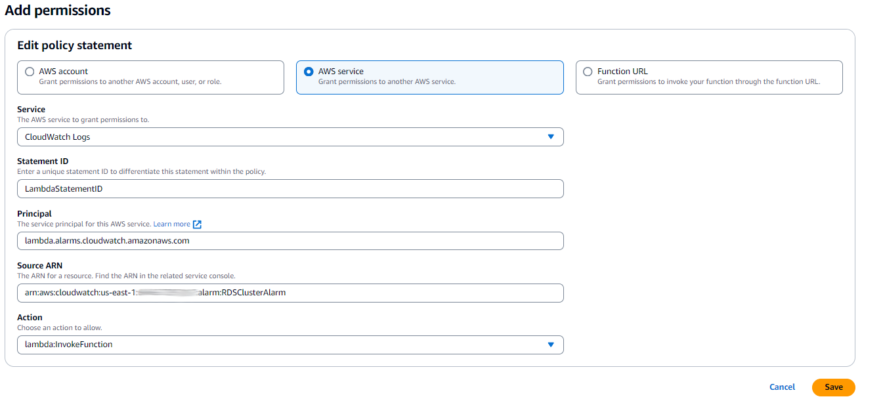Expand the CloudWatch Logs service selector
Screen dimensions: 883x401
pos(290,137)
